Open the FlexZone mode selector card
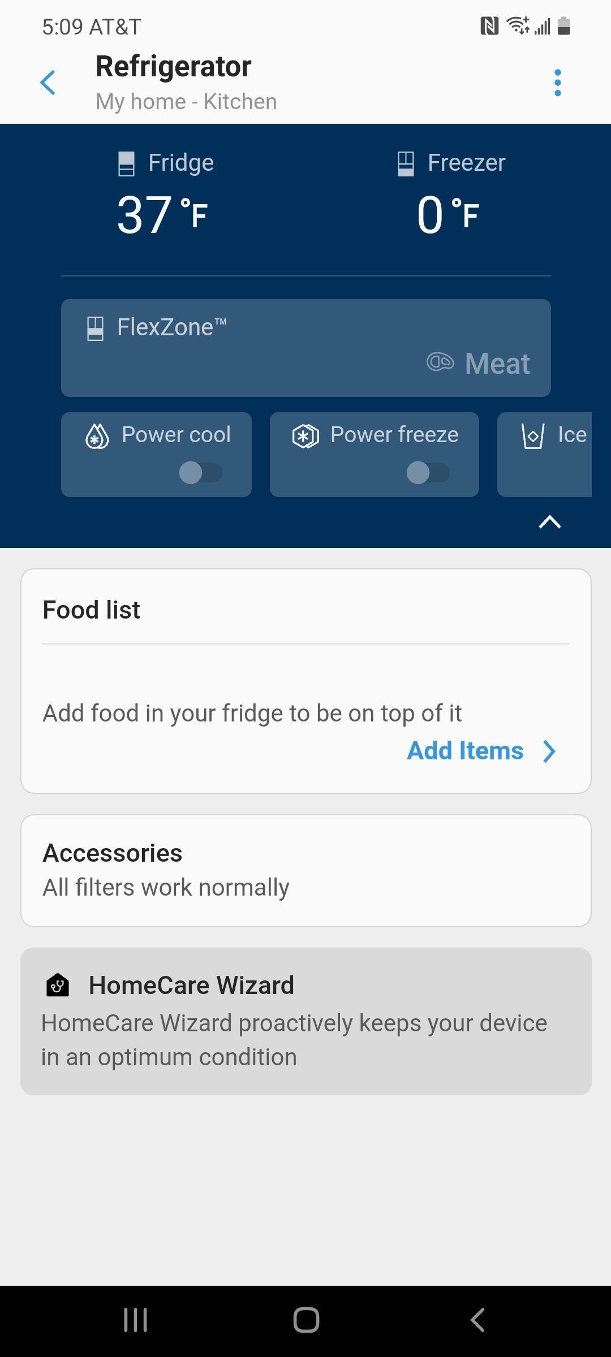Image resolution: width=611 pixels, height=1357 pixels. tap(305, 348)
